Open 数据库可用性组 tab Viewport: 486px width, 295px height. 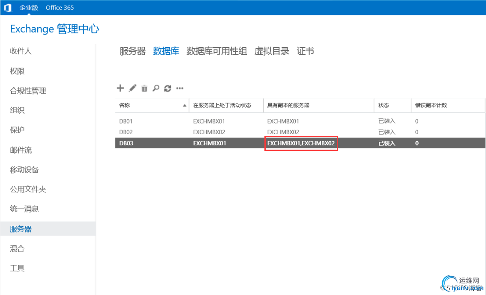coord(217,51)
